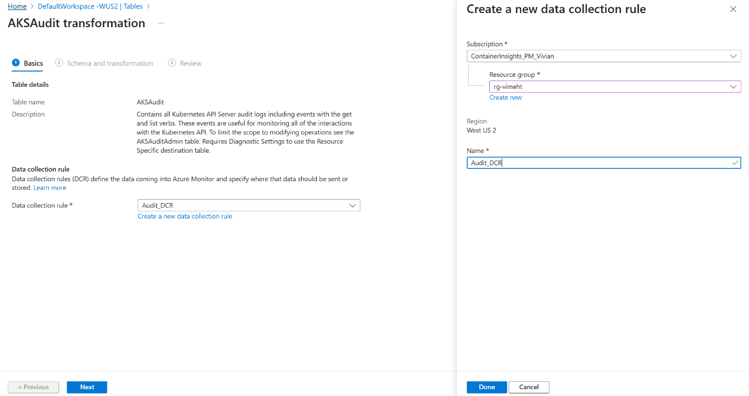The width and height of the screenshot is (749, 396).
Task: Click Create new resource group link
Action: click(505, 97)
